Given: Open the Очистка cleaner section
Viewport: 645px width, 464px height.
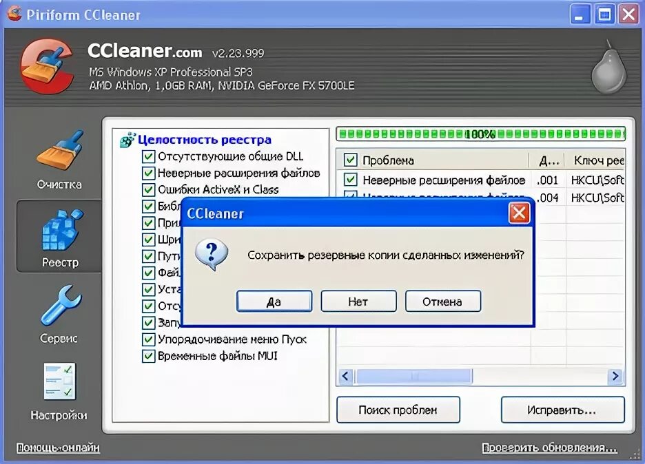Looking at the screenshot, I should click(x=59, y=160).
